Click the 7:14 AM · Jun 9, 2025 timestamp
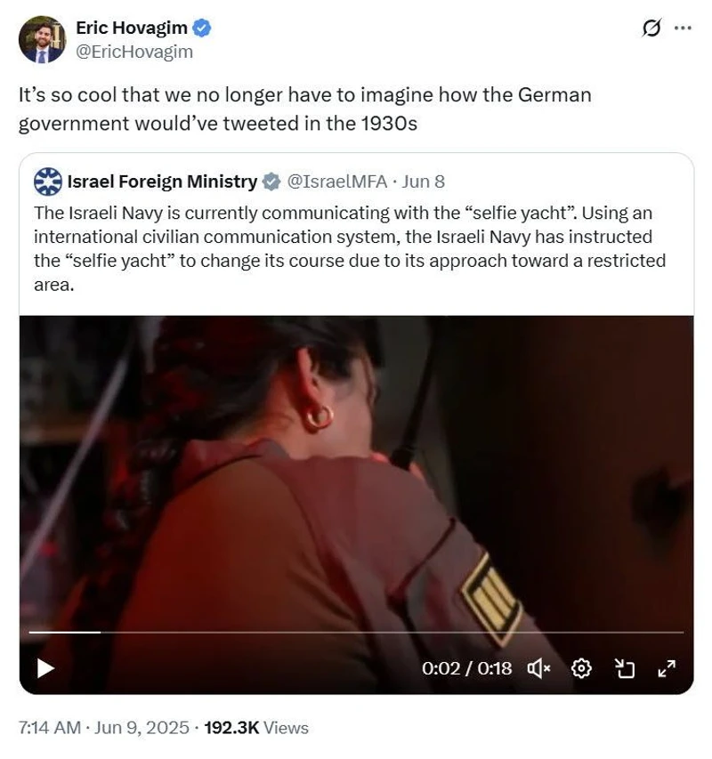This screenshot has height=759, width=712. 103,728
